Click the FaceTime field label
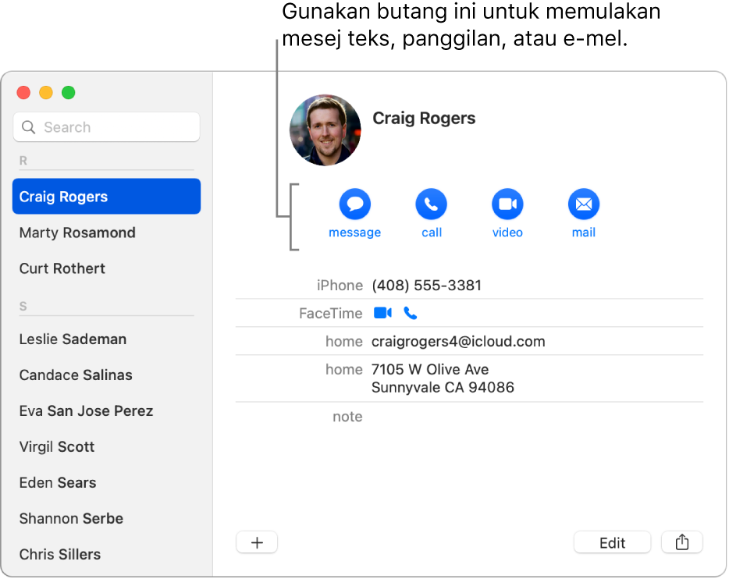This screenshot has height=579, width=729. [331, 313]
